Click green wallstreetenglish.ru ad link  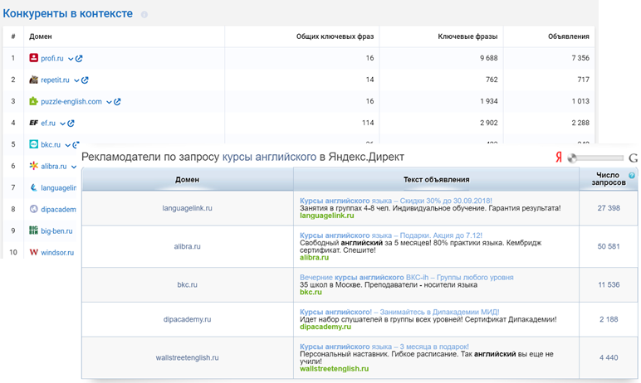tap(334, 368)
